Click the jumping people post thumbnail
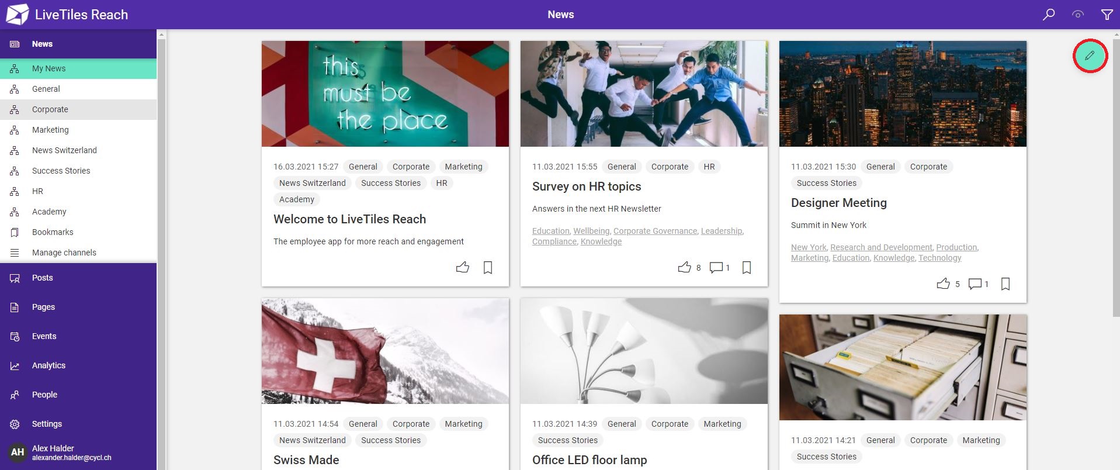 point(644,94)
